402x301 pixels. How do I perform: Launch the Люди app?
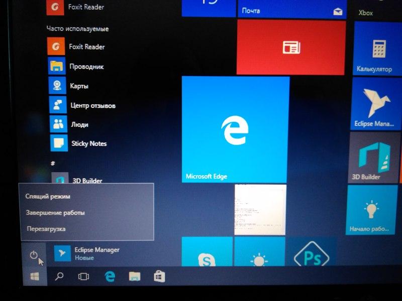point(69,124)
